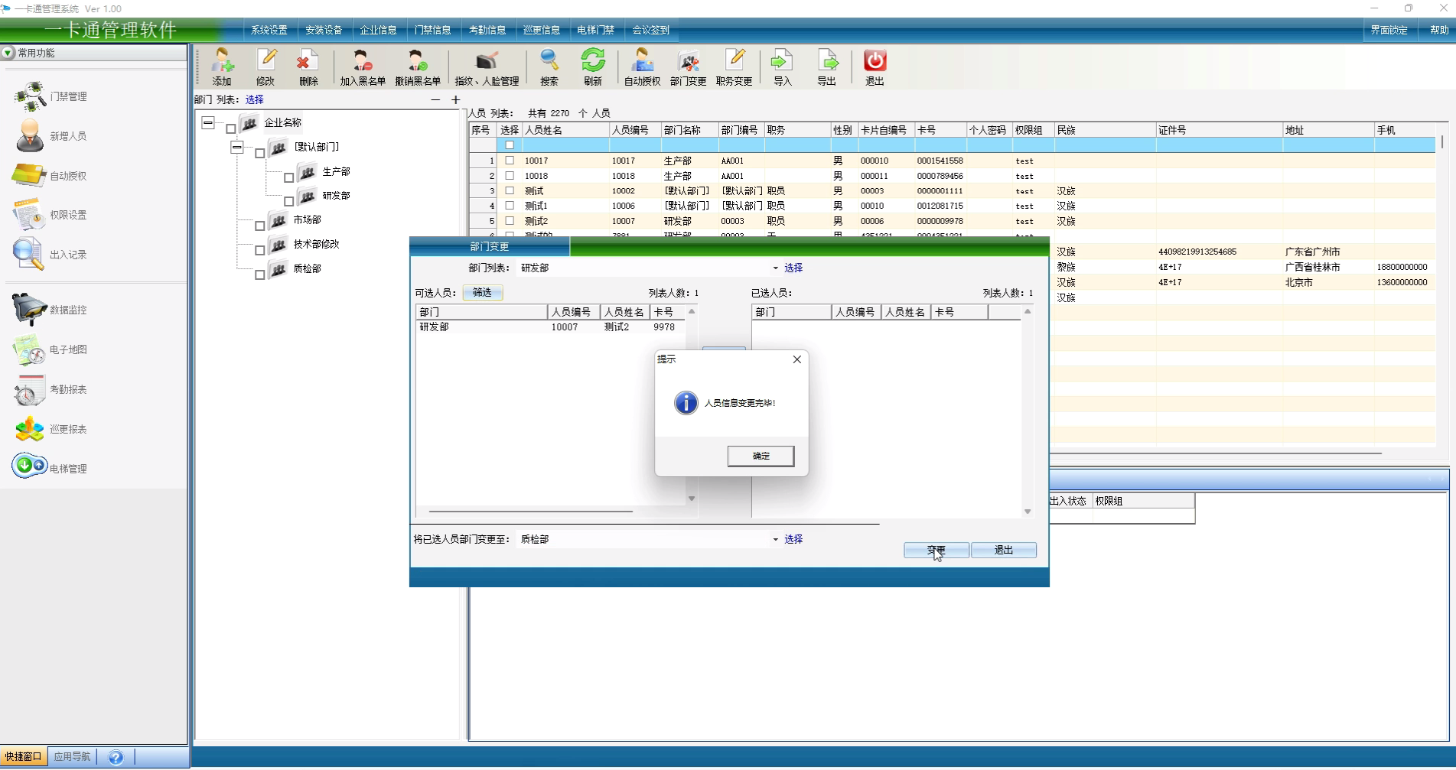1456x770 pixels.
Task: Click the 搜索 magnifier icon
Action: 549,61
